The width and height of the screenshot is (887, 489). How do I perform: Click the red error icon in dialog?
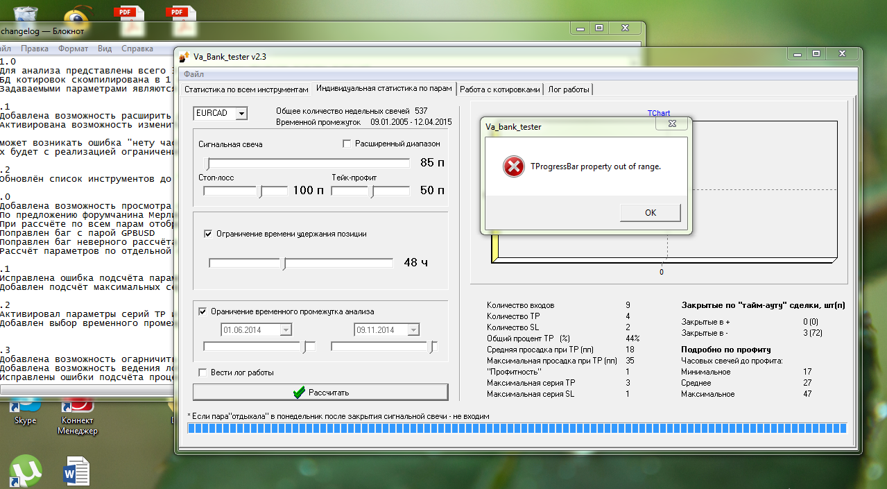(513, 166)
